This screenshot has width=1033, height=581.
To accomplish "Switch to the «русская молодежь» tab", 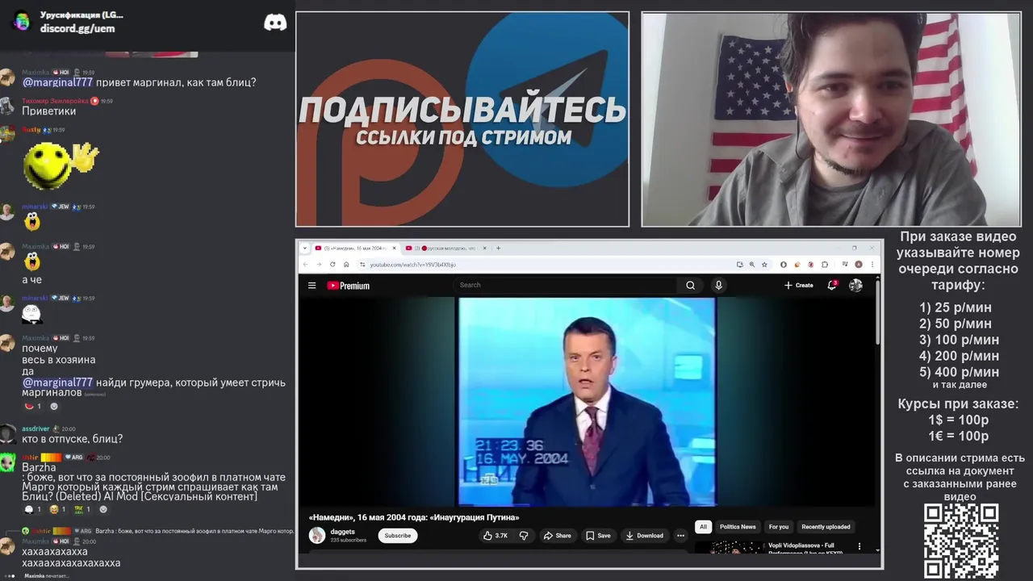I will click(446, 249).
